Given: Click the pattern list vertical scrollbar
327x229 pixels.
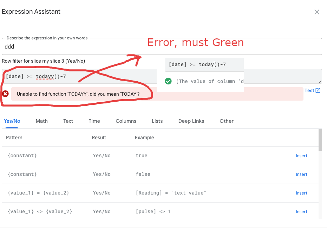Looking at the screenshot, I should click(320, 140).
